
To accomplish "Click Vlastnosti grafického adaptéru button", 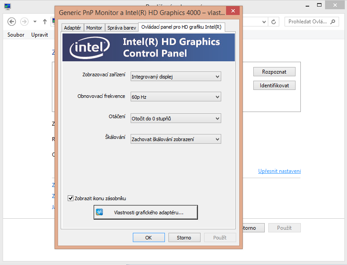I will click(x=146, y=213).
